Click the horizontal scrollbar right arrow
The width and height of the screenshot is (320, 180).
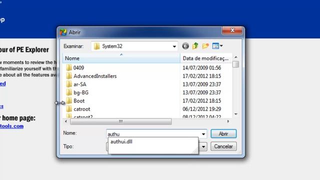[228, 121]
